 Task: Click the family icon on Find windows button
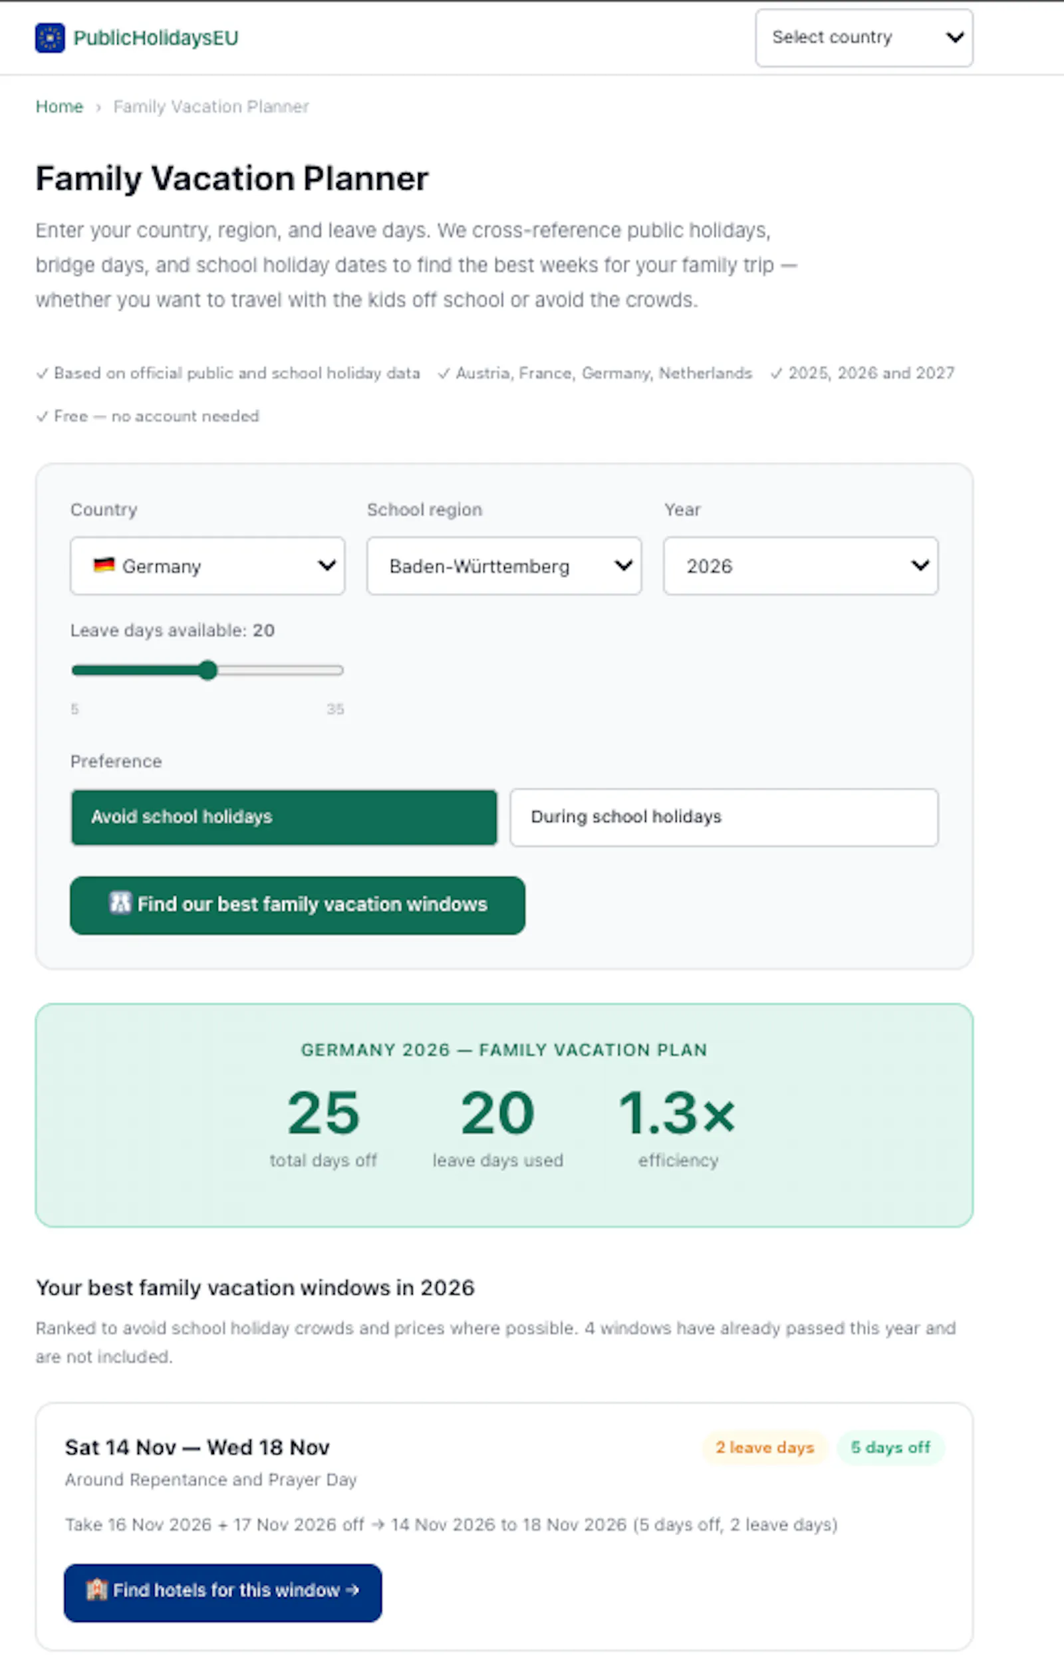120,903
